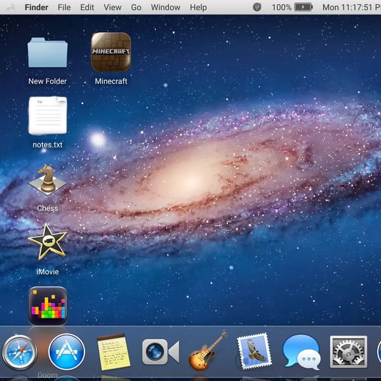Click the 100% battery percentage text

pos(281,7)
